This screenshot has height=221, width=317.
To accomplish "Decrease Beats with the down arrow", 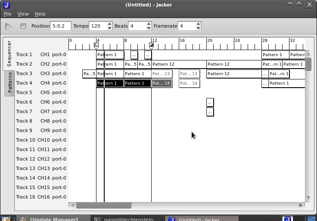I will [x=149, y=28].
